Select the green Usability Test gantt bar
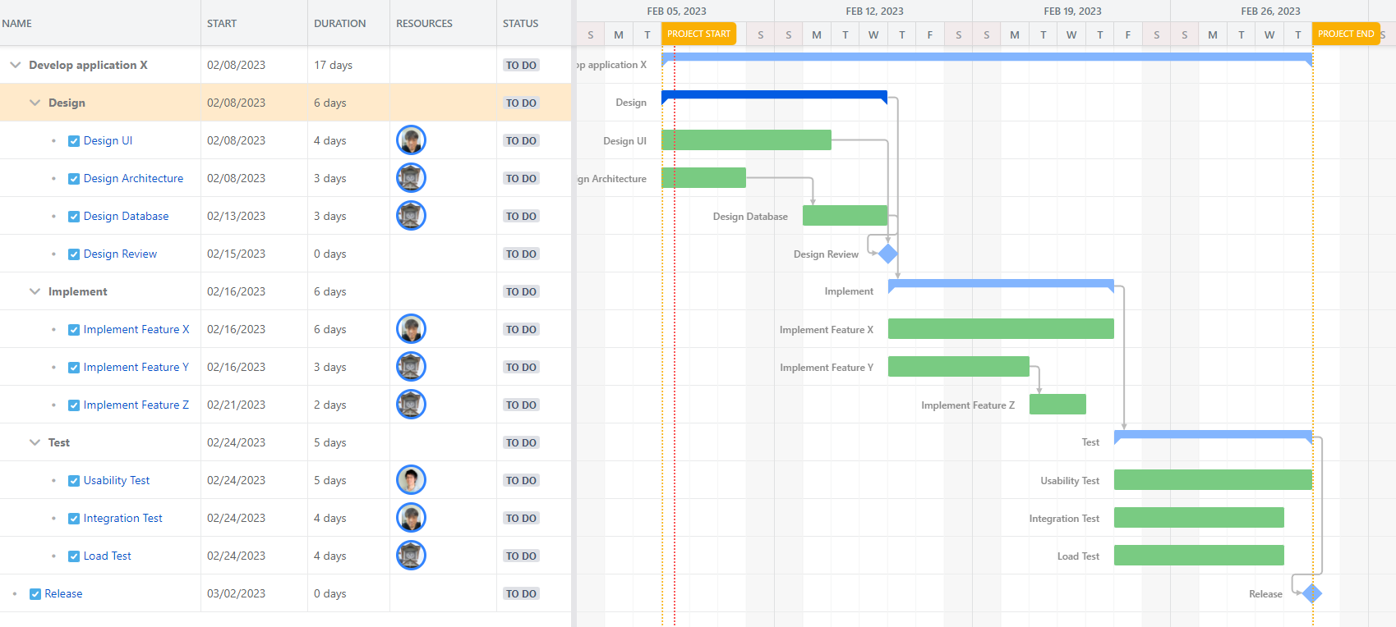Image resolution: width=1396 pixels, height=627 pixels. (1212, 480)
